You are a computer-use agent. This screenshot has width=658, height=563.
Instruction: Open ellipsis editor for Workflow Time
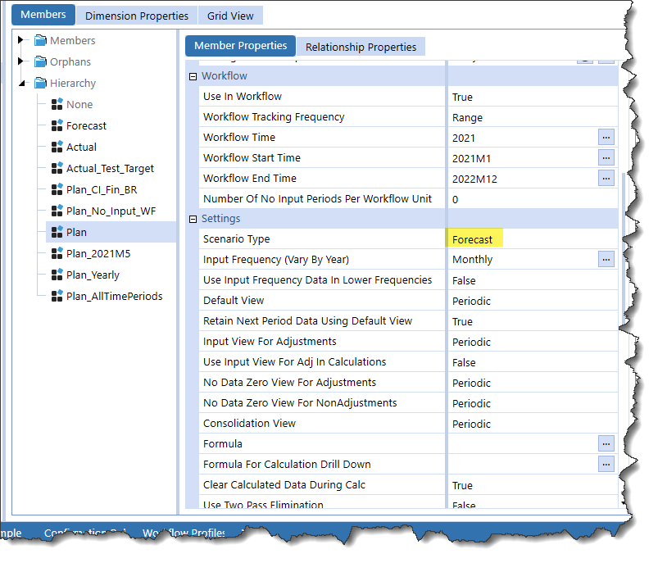click(606, 138)
